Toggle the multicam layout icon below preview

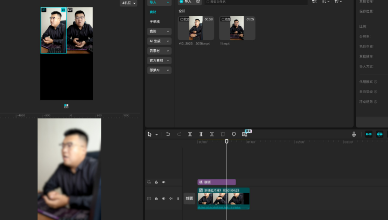coord(67,106)
